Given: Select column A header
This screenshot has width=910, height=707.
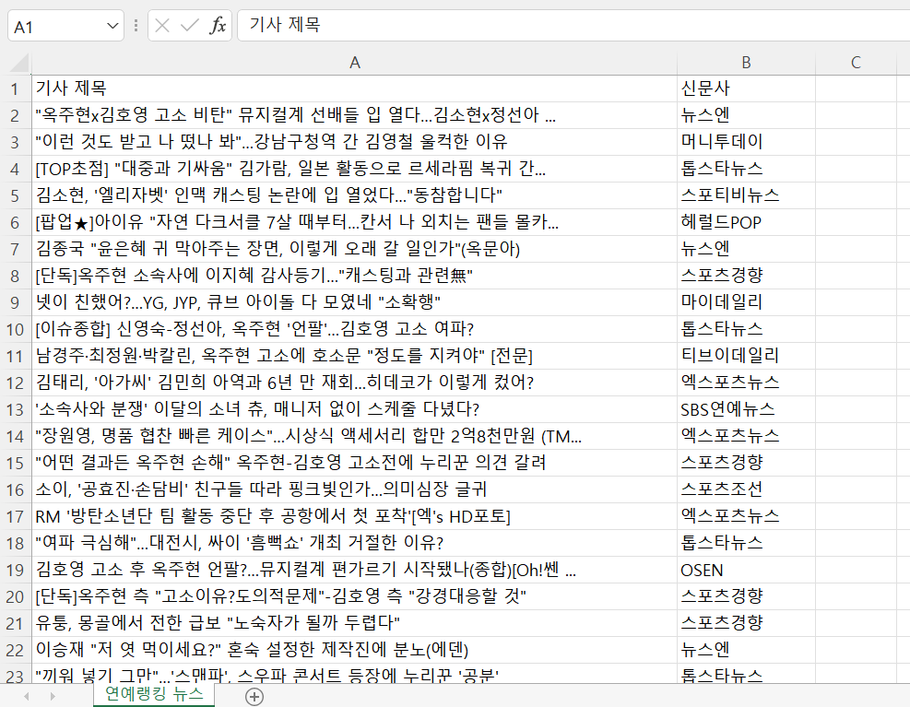Looking at the screenshot, I should 355,63.
